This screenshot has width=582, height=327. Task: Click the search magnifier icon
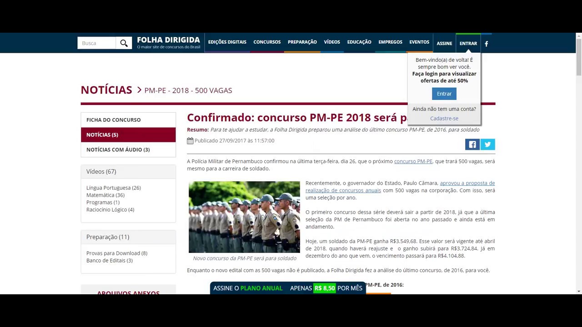[124, 43]
